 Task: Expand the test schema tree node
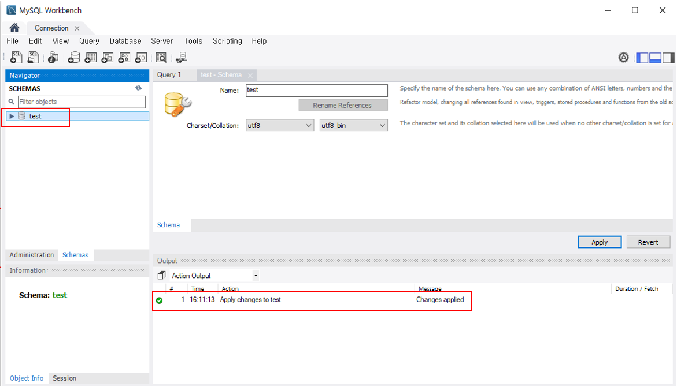pyautogui.click(x=12, y=116)
